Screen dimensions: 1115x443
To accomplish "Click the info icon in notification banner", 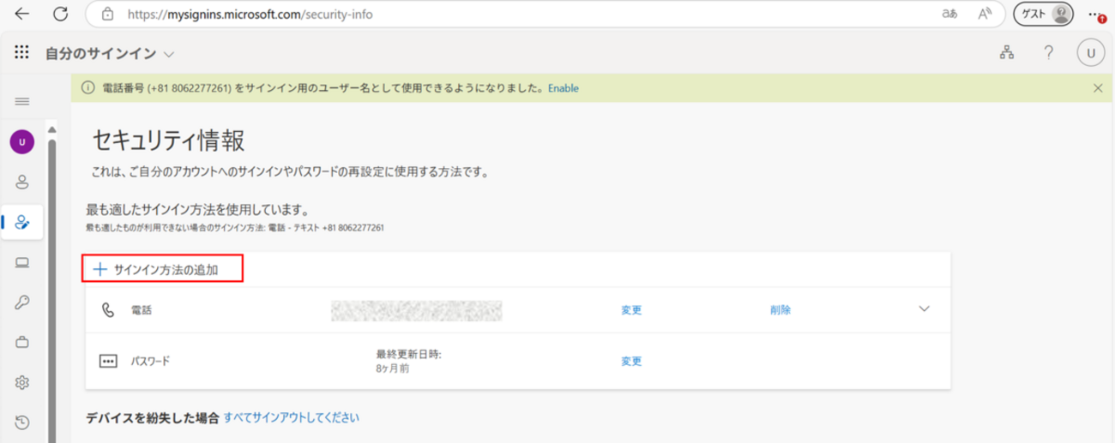I will [x=87, y=87].
